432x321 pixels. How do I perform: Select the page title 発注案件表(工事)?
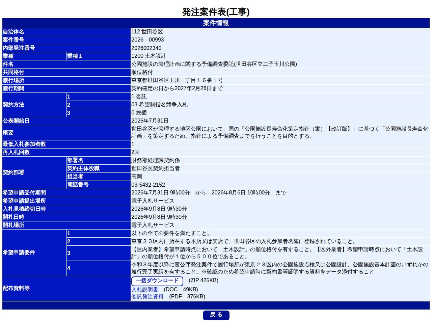216,12
